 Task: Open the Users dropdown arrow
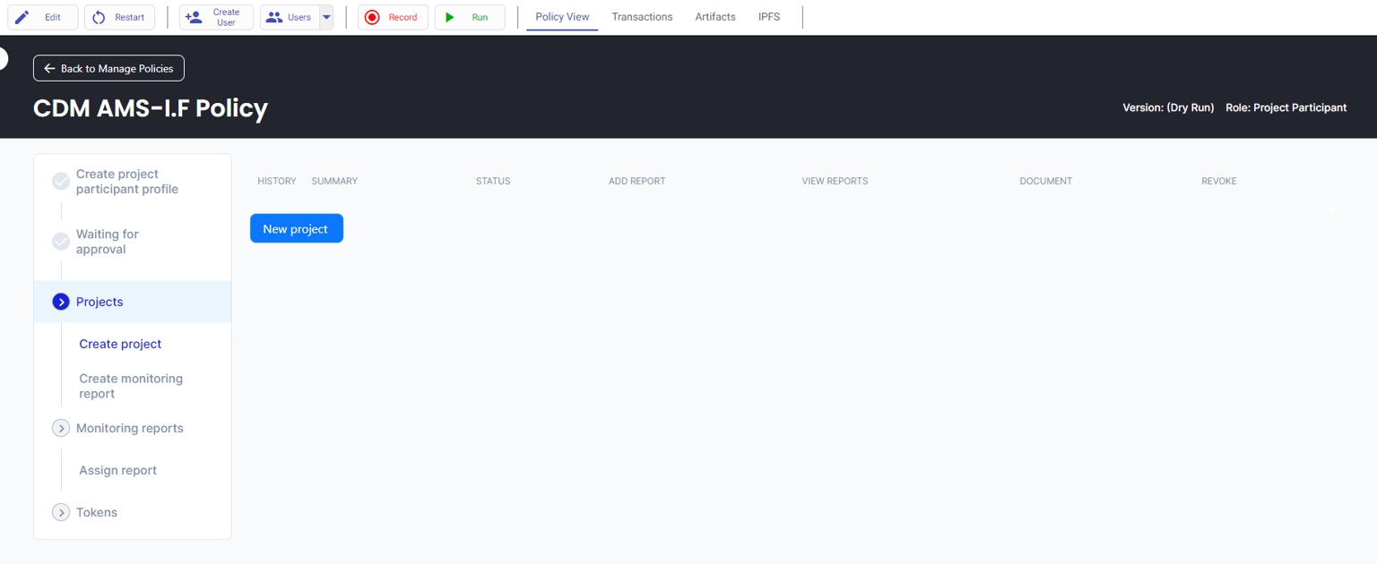coord(326,17)
